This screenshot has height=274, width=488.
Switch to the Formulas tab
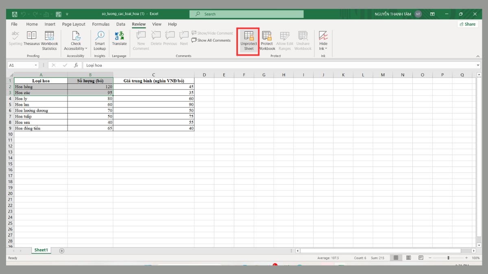(x=100, y=24)
